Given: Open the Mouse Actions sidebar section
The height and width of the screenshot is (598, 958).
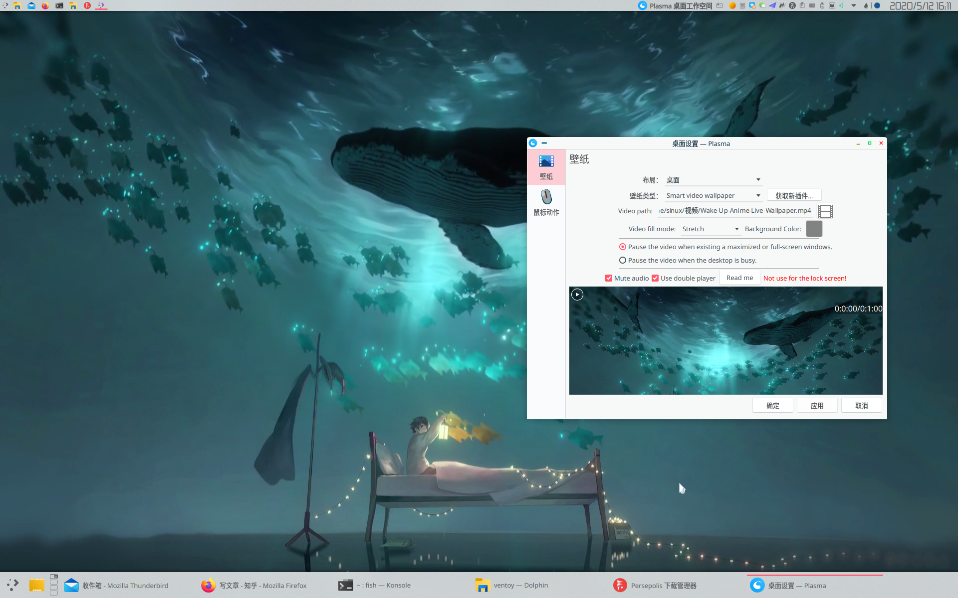Looking at the screenshot, I should (546, 203).
